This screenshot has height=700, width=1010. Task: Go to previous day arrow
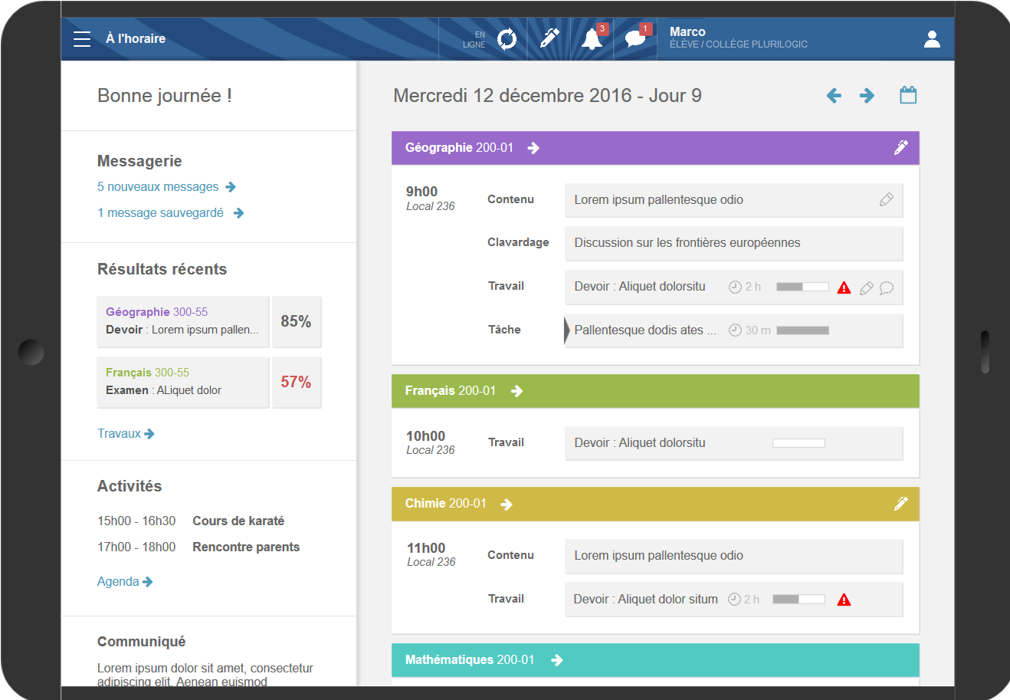pos(834,96)
